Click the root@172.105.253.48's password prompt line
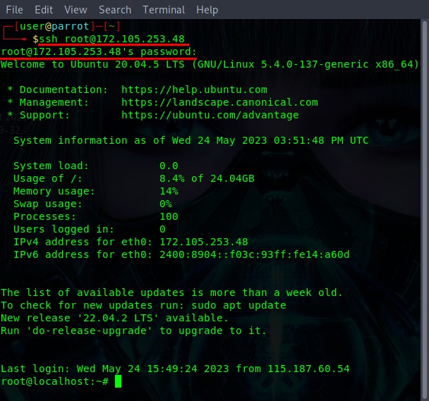The image size is (429, 401). point(99,51)
